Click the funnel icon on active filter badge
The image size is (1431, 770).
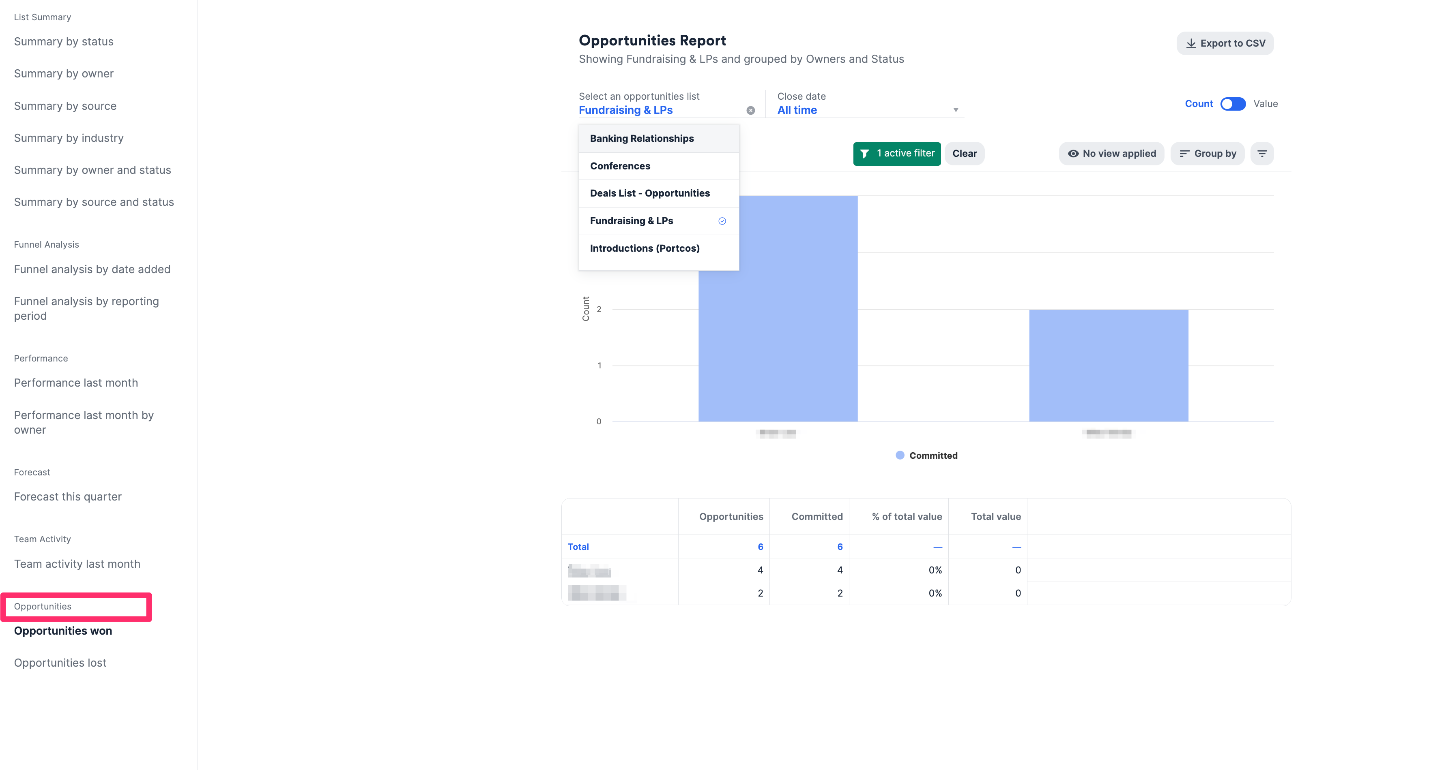point(864,153)
